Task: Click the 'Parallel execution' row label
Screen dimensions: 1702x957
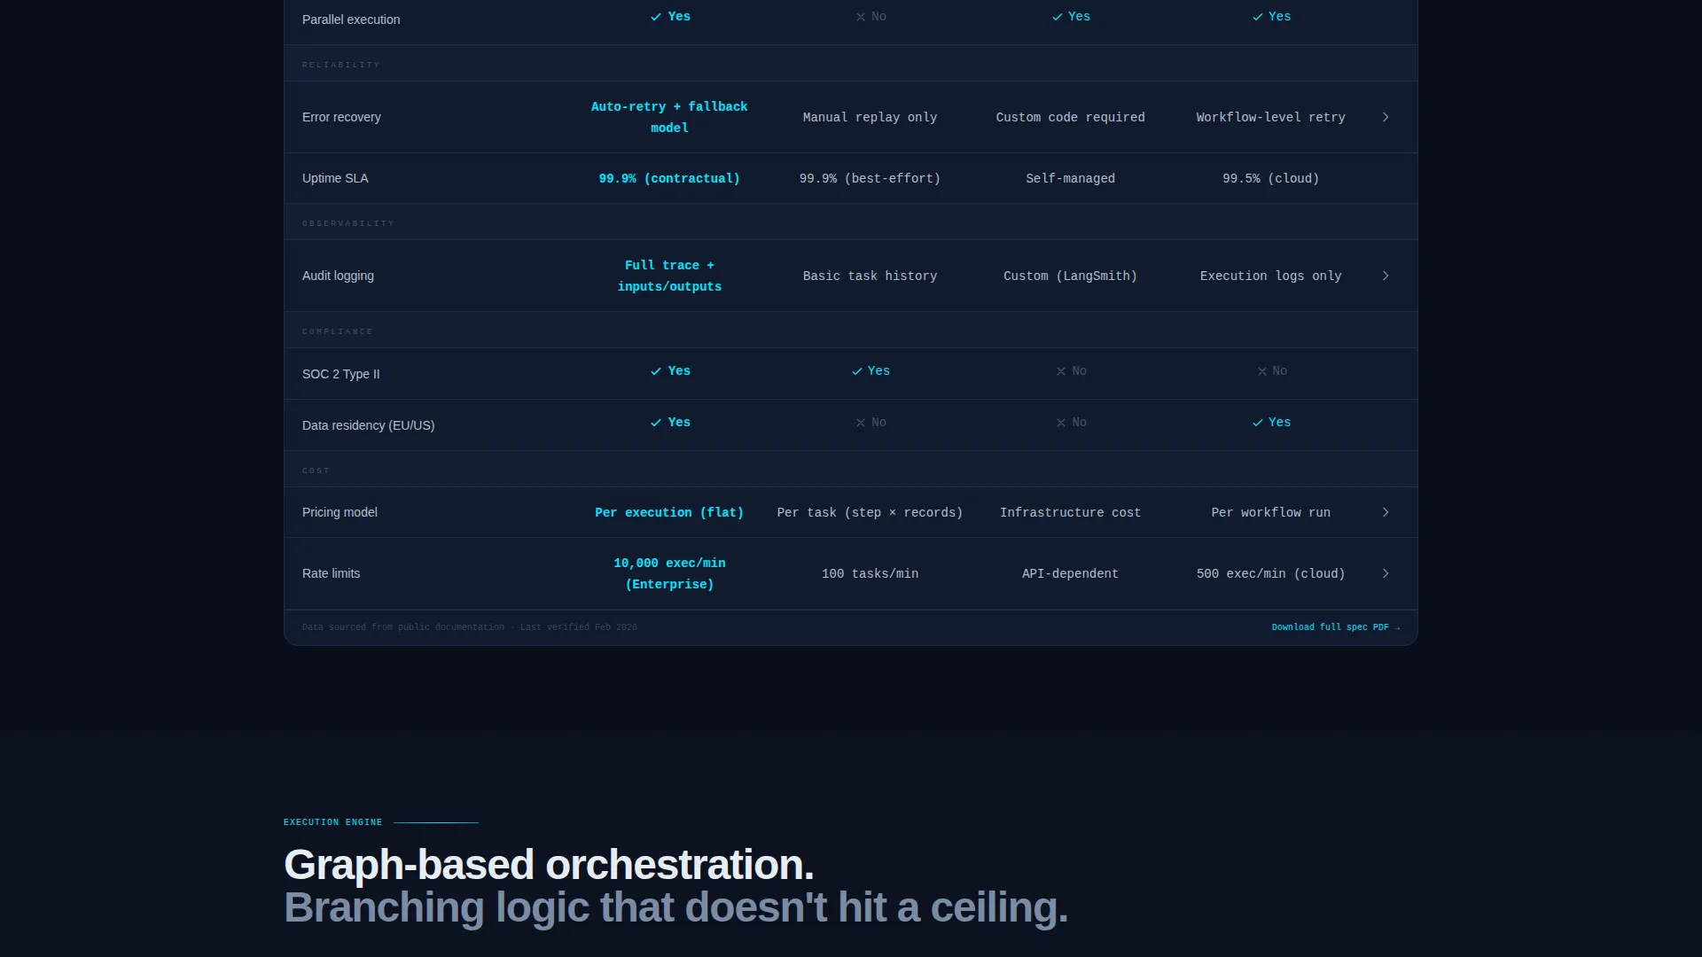Action: tap(351, 19)
